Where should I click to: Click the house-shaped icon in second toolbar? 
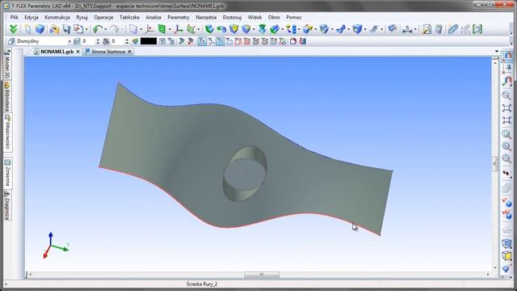(x=292, y=41)
